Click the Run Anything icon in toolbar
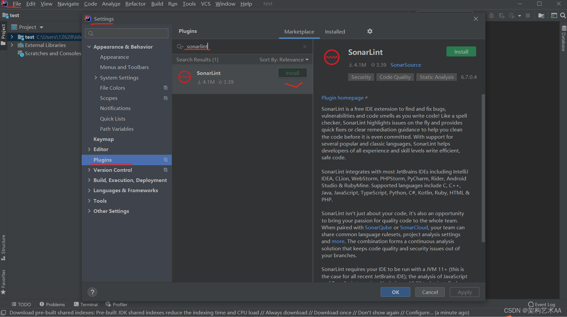This screenshot has height=317, width=567. coord(554,15)
